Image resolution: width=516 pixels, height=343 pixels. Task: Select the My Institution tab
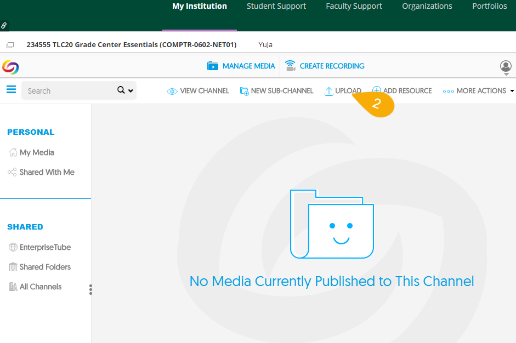(200, 6)
